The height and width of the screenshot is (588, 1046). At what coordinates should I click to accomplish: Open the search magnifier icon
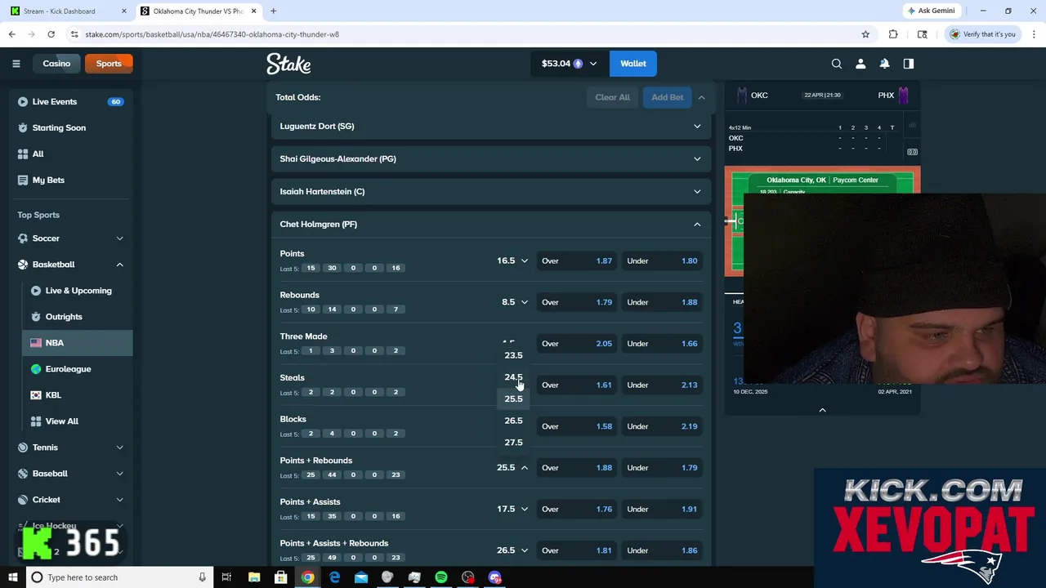(837, 64)
